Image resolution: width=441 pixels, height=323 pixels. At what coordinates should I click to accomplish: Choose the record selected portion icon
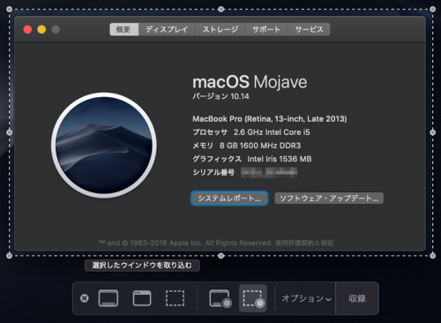click(253, 298)
